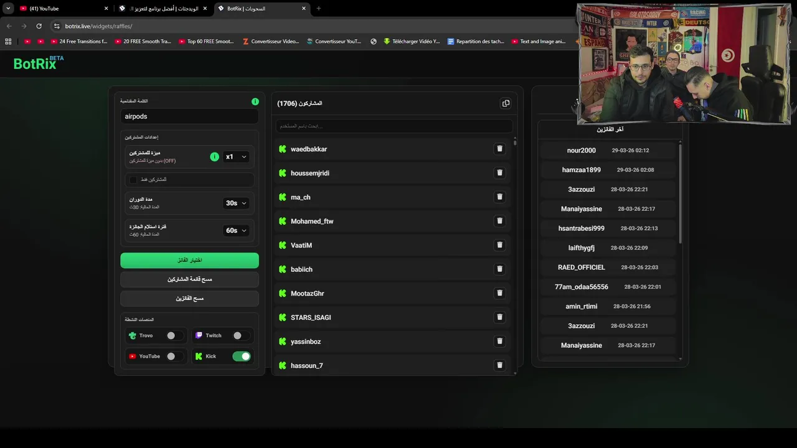The image size is (797, 448).
Task: Click the botrix.live address bar
Action: [x=311, y=26]
